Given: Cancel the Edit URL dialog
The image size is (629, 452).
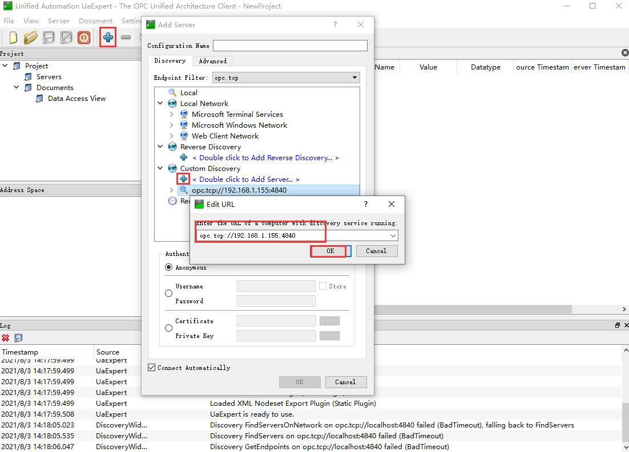Looking at the screenshot, I should click(376, 251).
